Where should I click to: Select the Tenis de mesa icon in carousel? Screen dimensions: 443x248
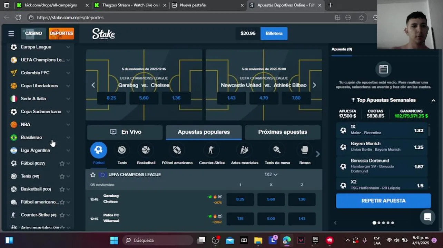[x=277, y=150]
